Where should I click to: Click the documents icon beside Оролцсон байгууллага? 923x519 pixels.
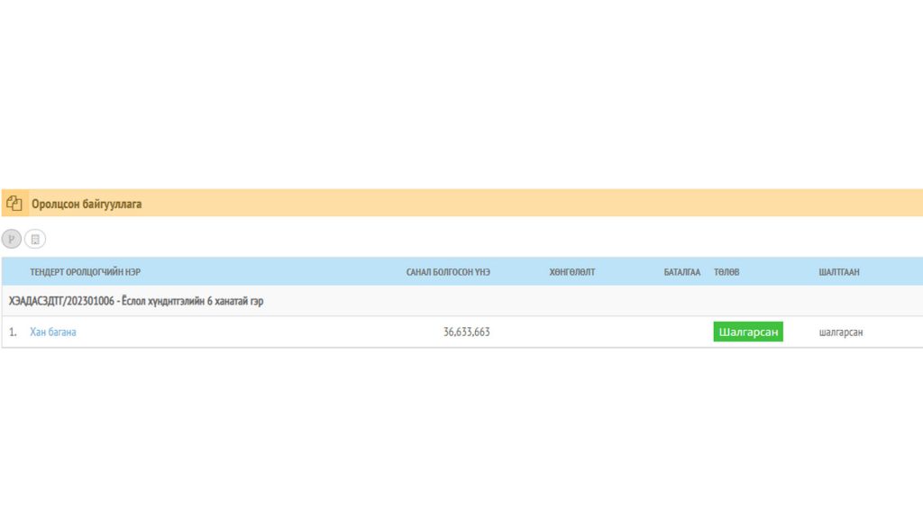[x=14, y=203]
